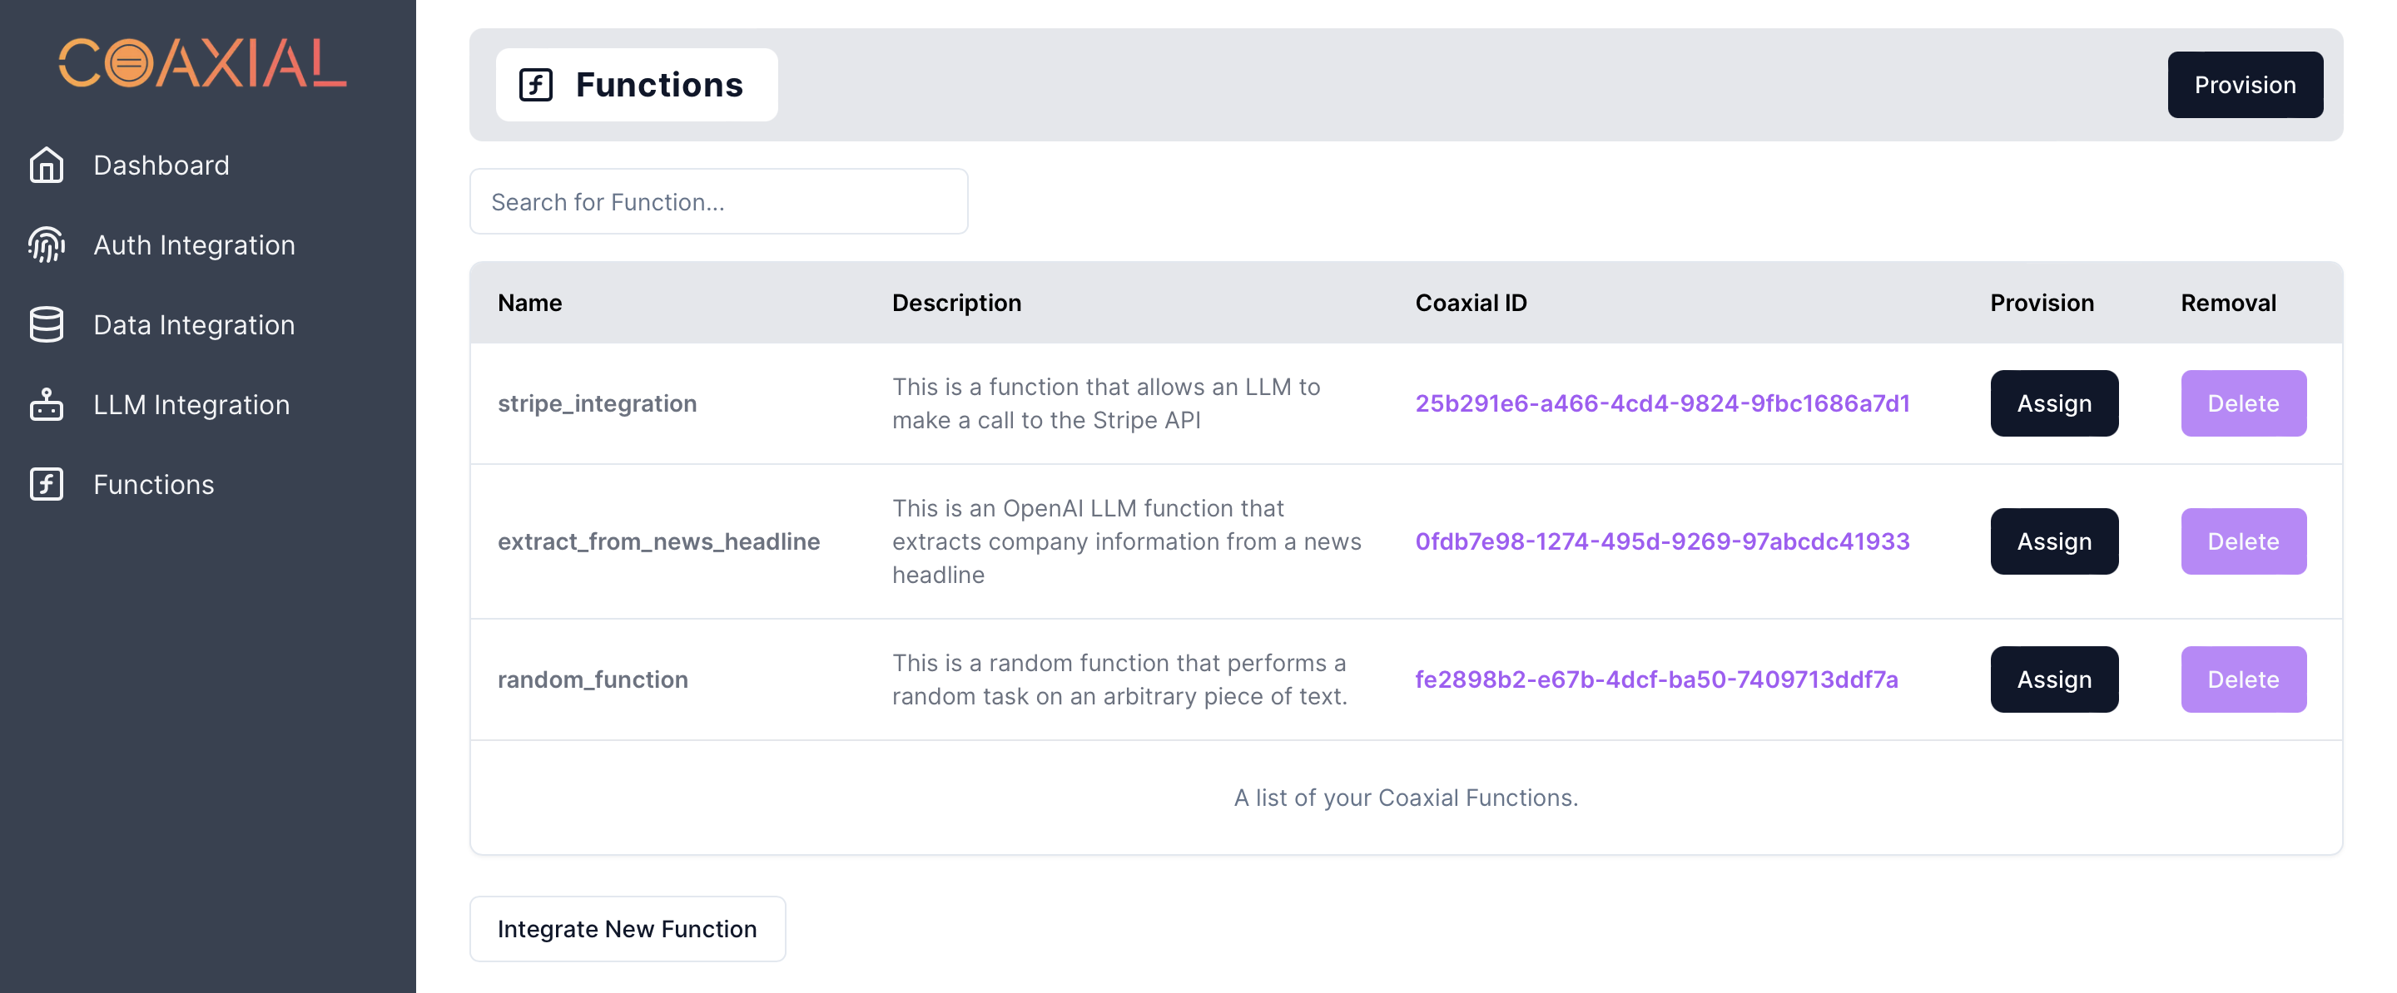The width and height of the screenshot is (2397, 993).
Task: Focus the Search for Function field
Action: [718, 202]
